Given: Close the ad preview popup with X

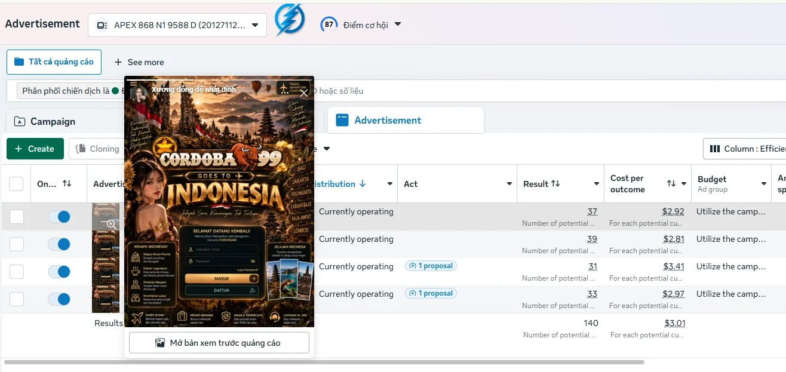Looking at the screenshot, I should tap(304, 93).
